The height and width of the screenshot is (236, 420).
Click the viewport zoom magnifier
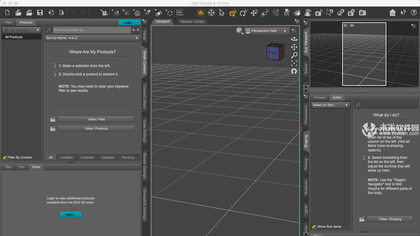pos(294,55)
